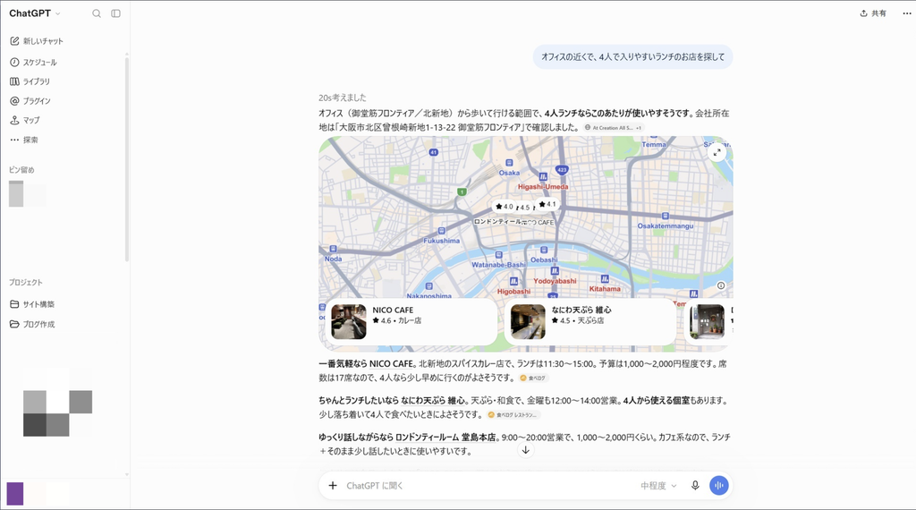
Task: Open the ChatGPT model dropdown
Action: [35, 13]
